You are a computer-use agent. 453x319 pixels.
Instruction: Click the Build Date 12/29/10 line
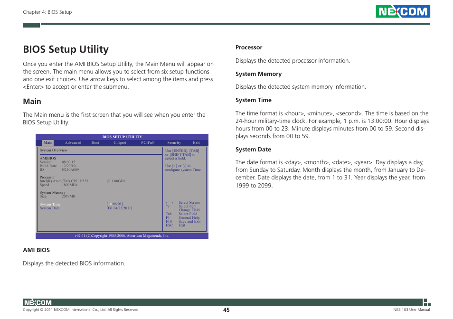click(x=58, y=166)
